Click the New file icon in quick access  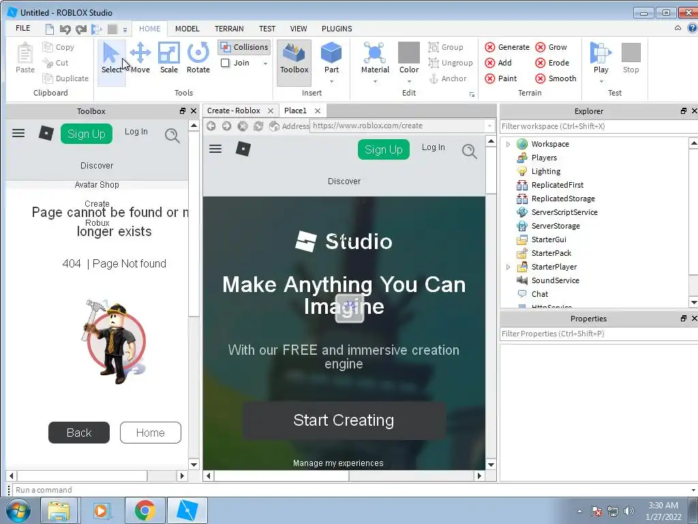50,29
